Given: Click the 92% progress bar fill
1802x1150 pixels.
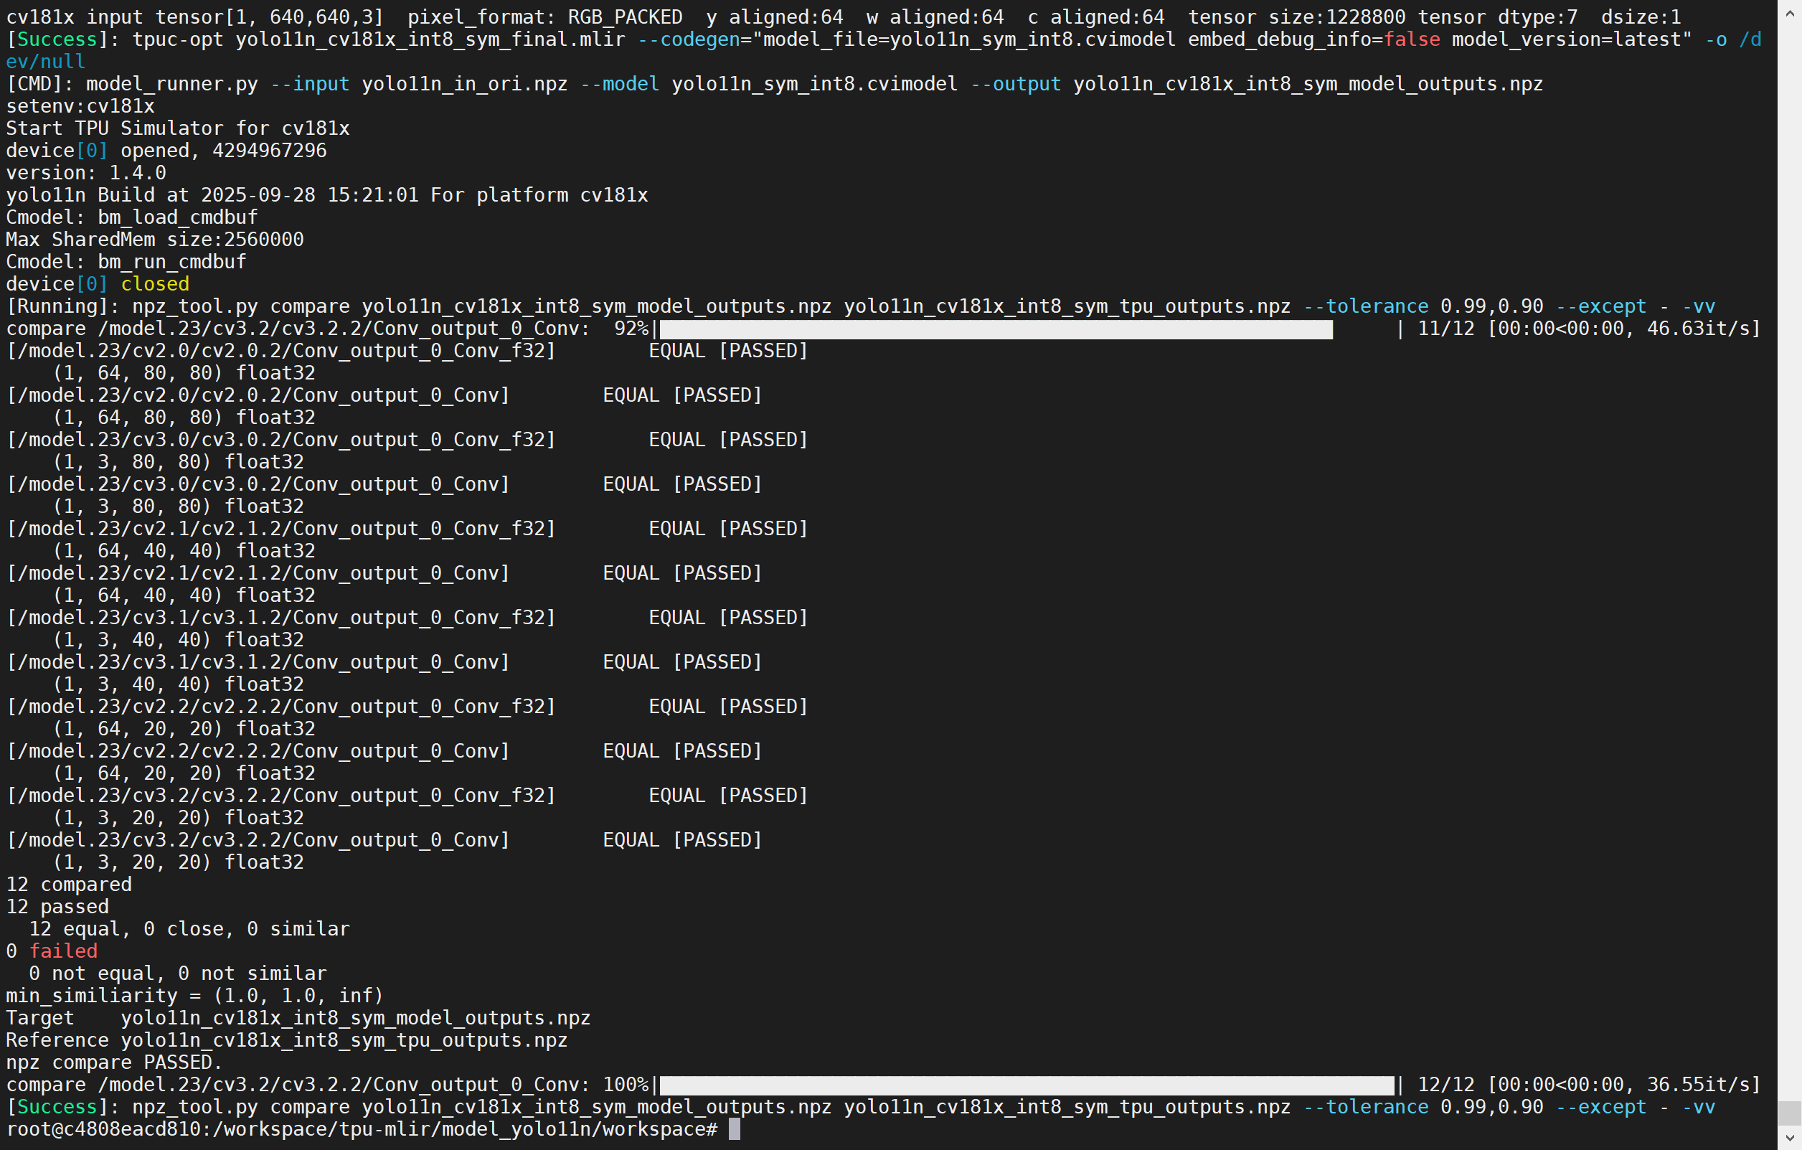Looking at the screenshot, I should (x=995, y=329).
